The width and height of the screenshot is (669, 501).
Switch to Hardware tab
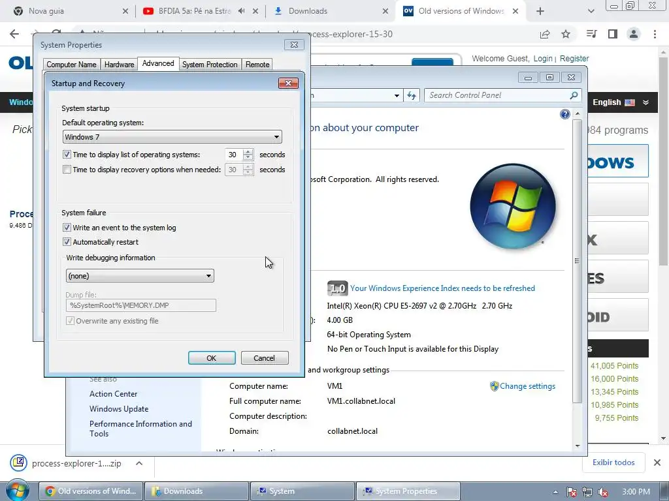click(119, 65)
